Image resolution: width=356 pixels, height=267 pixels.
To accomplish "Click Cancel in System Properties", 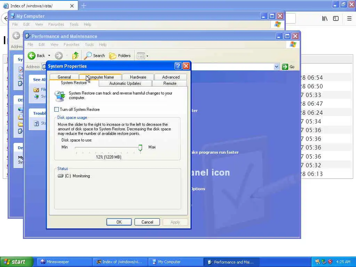I will pos(147,222).
